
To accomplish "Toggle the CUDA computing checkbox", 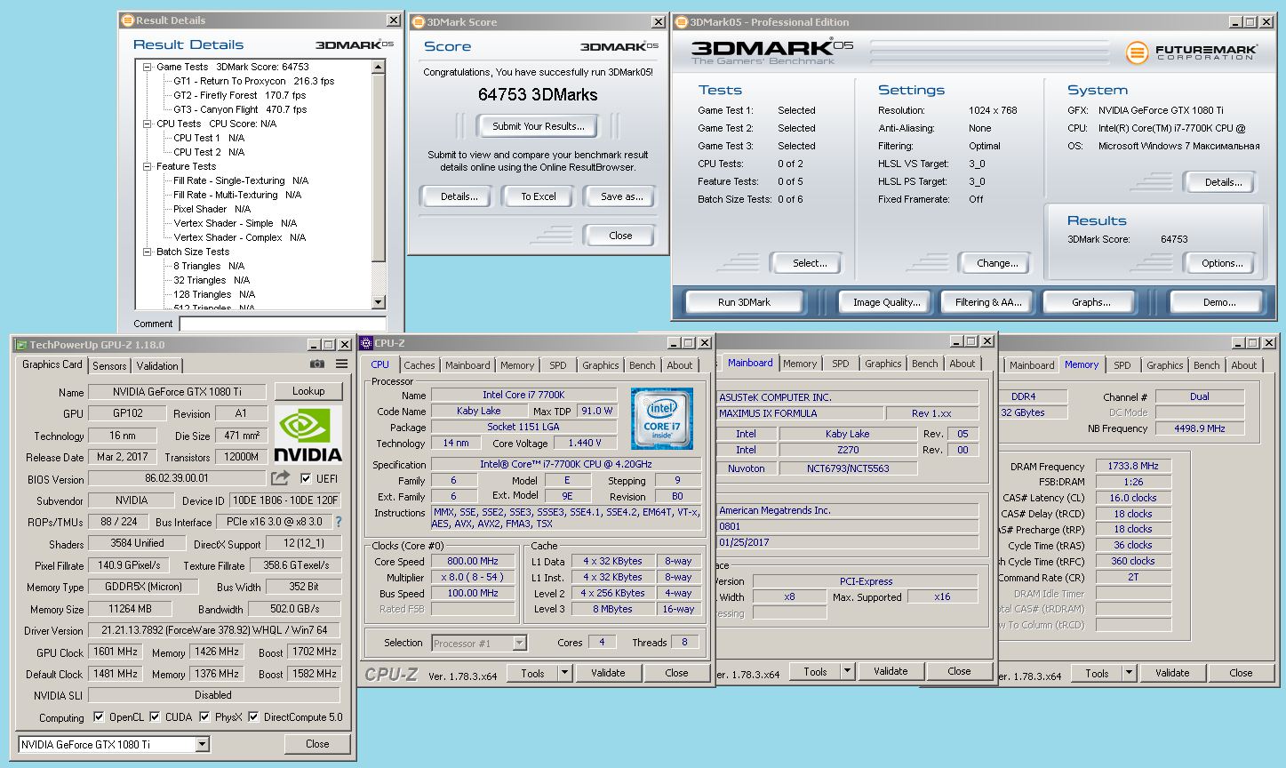I will tap(156, 716).
